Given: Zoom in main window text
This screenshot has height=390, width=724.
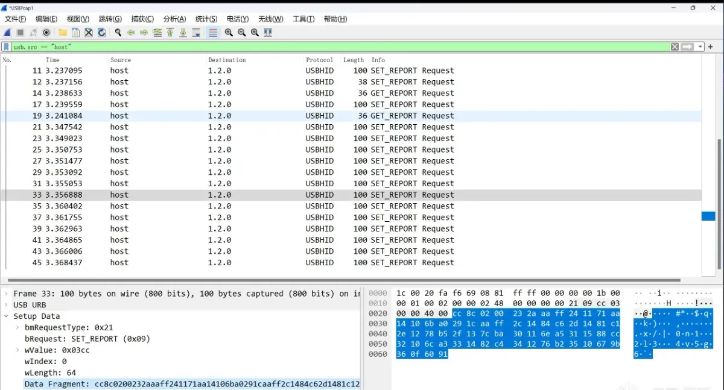Looking at the screenshot, I should point(229,33).
